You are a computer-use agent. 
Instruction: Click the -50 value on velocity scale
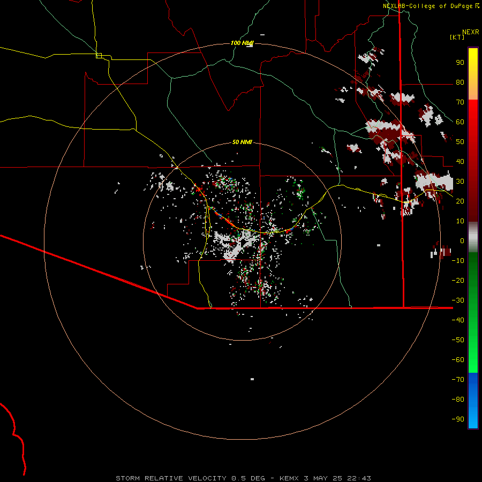(x=458, y=340)
